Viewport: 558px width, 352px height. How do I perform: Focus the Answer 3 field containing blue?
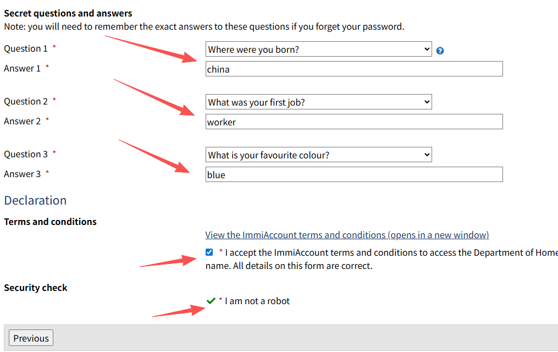point(354,174)
